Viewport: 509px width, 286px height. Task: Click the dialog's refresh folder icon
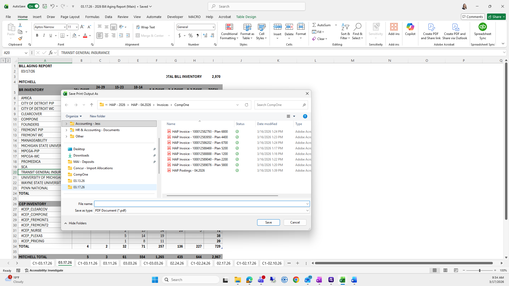click(x=247, y=105)
